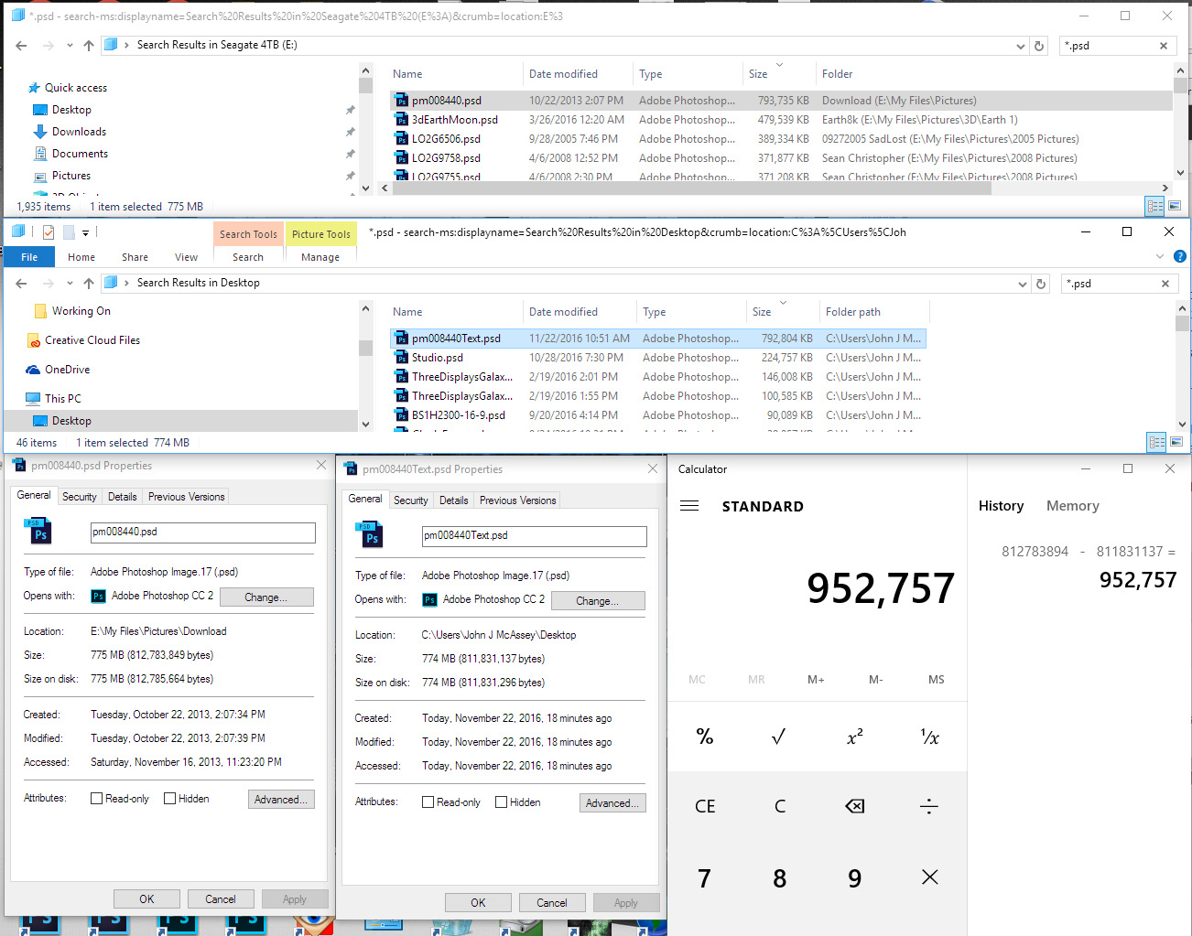This screenshot has height=936, width=1192.
Task: Refresh the Desktop search results
Action: pyautogui.click(x=1040, y=284)
